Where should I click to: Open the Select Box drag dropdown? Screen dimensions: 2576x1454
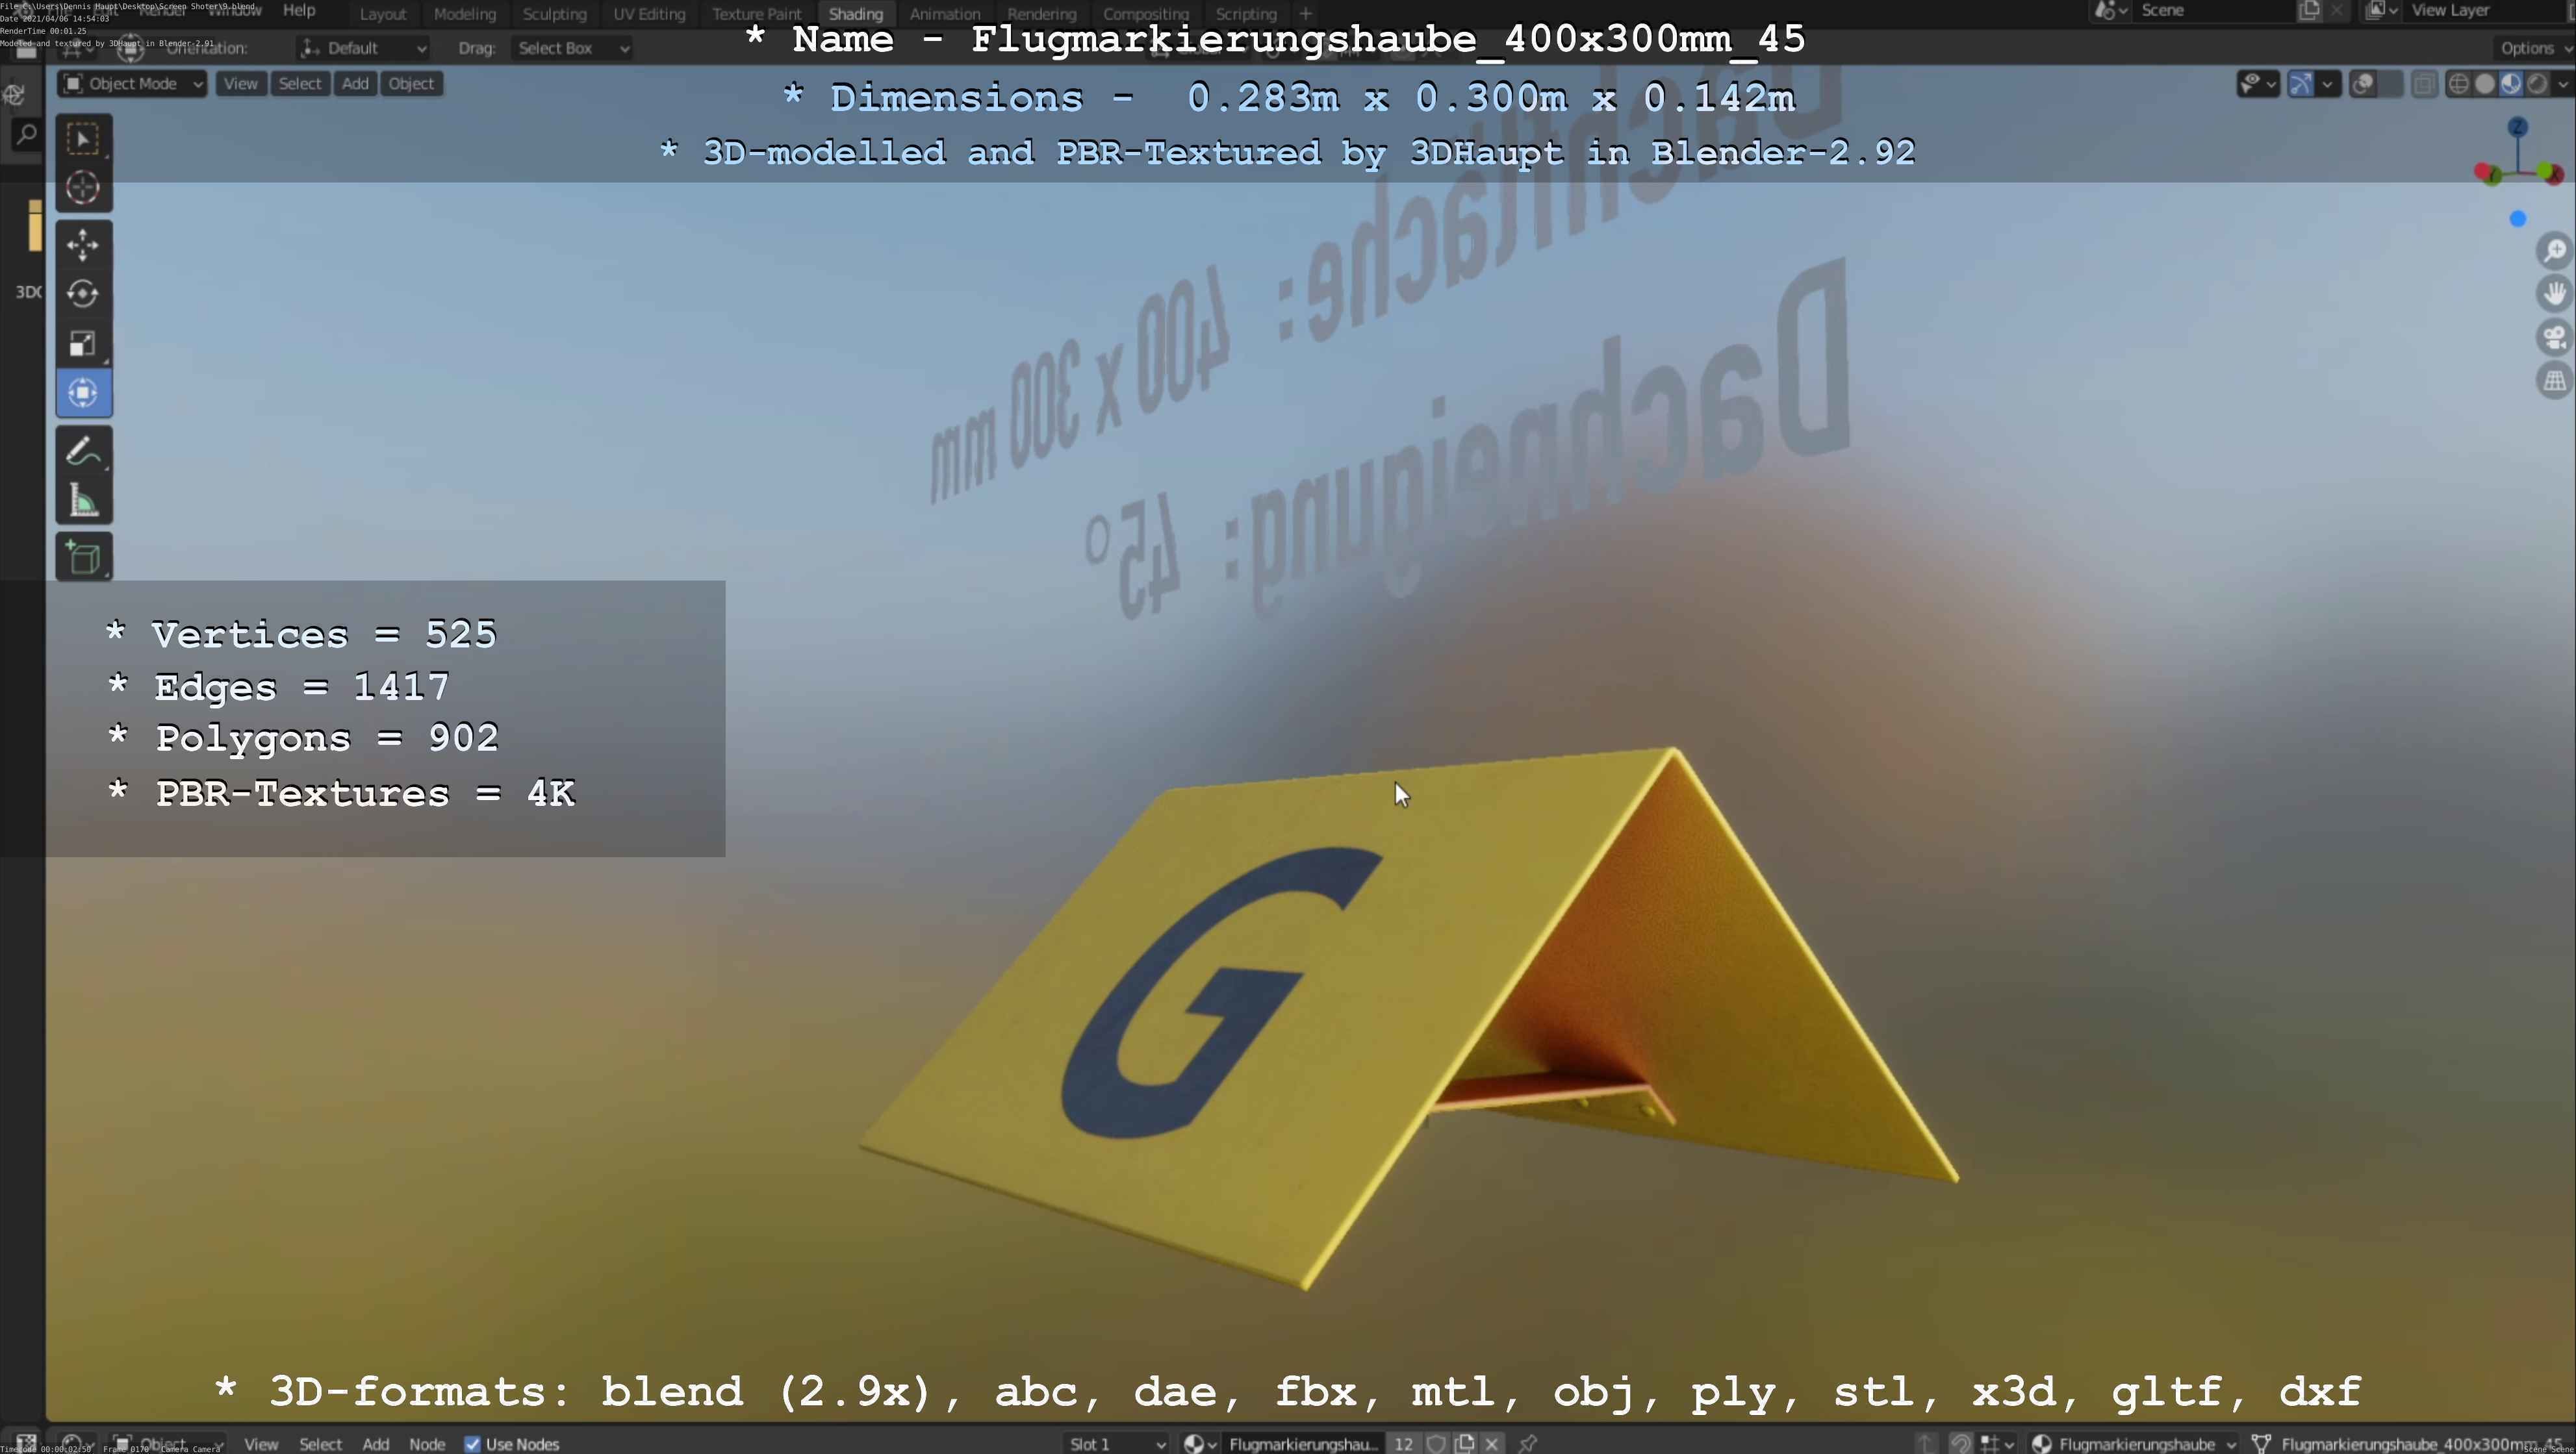pos(572,48)
